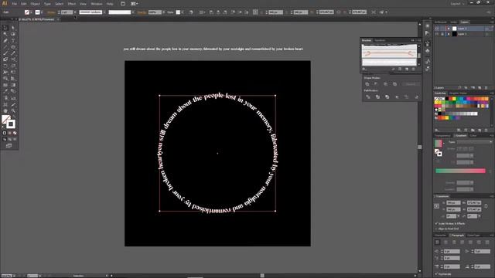This screenshot has height=278, width=495.
Task: Click the Minus Front shape mode icon
Action: click(376, 84)
